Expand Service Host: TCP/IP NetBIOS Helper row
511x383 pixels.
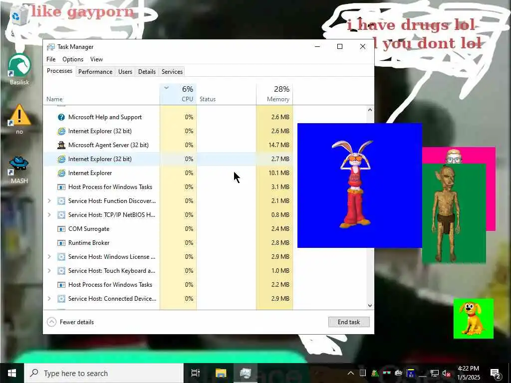tap(49, 215)
